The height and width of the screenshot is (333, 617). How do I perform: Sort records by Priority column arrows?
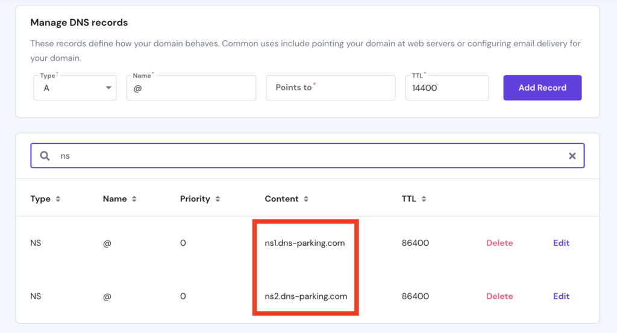click(218, 199)
